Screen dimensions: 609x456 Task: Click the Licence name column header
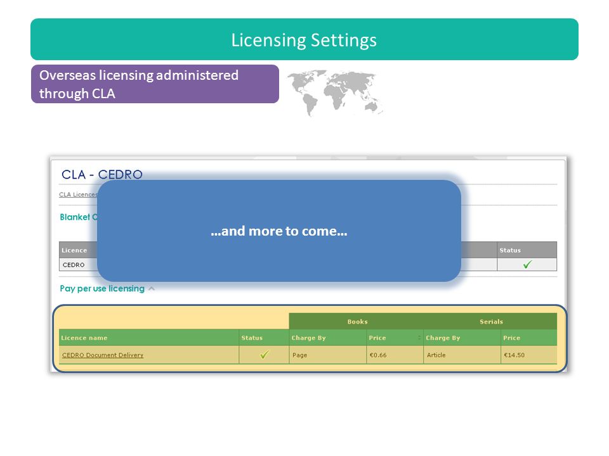pyautogui.click(x=148, y=338)
